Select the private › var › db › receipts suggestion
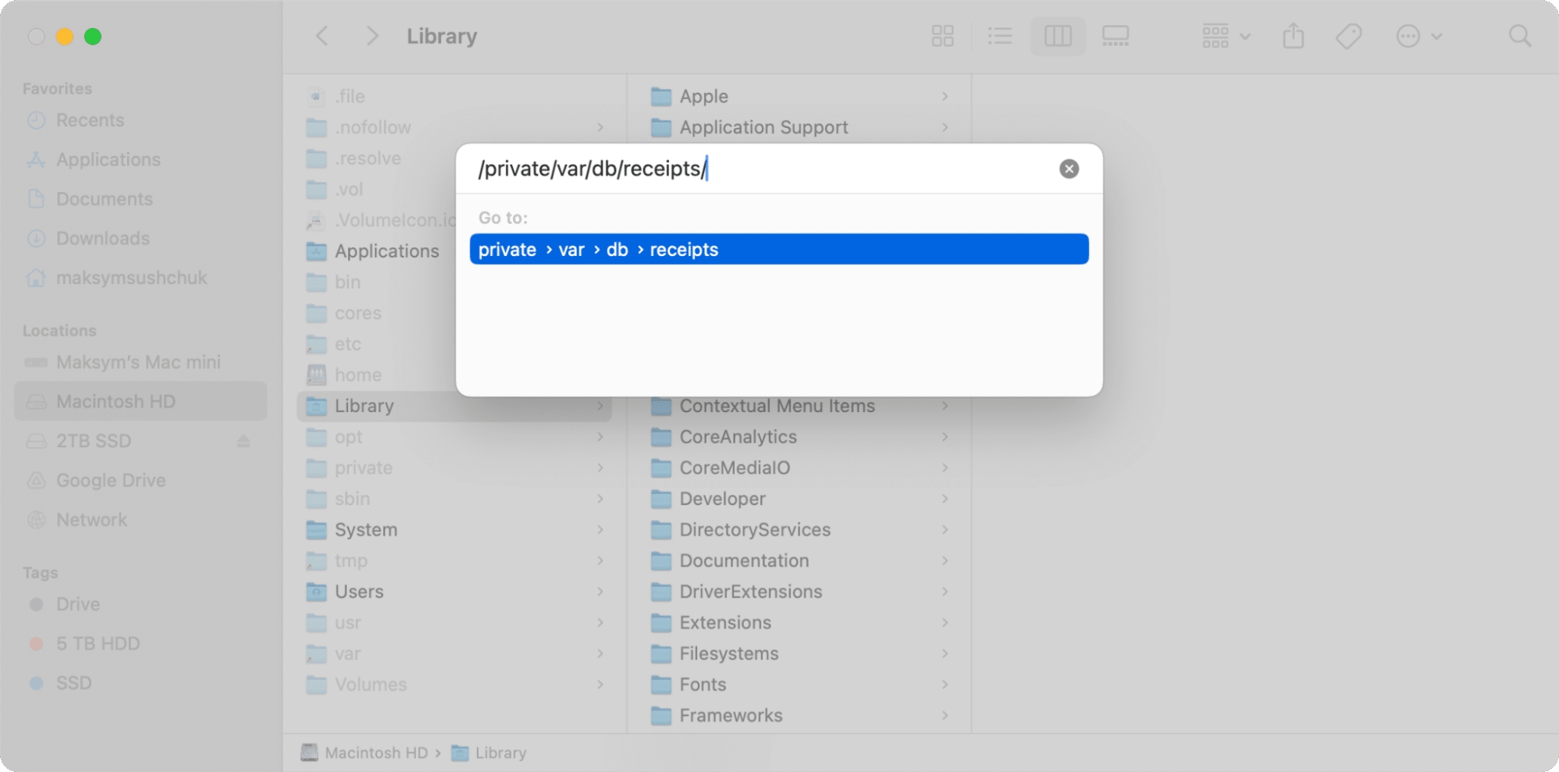 (x=779, y=249)
